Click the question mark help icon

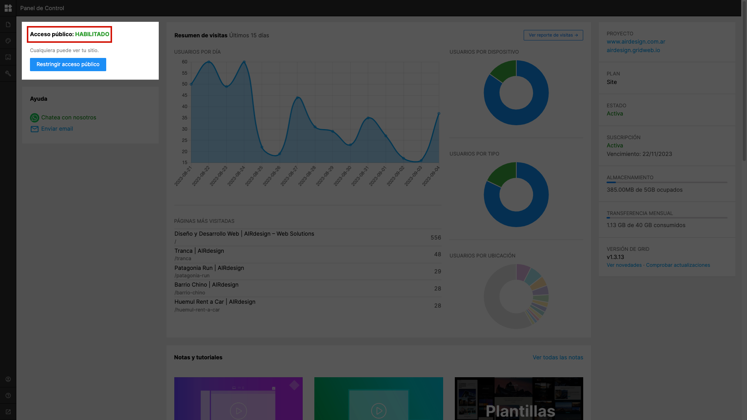(x=8, y=395)
